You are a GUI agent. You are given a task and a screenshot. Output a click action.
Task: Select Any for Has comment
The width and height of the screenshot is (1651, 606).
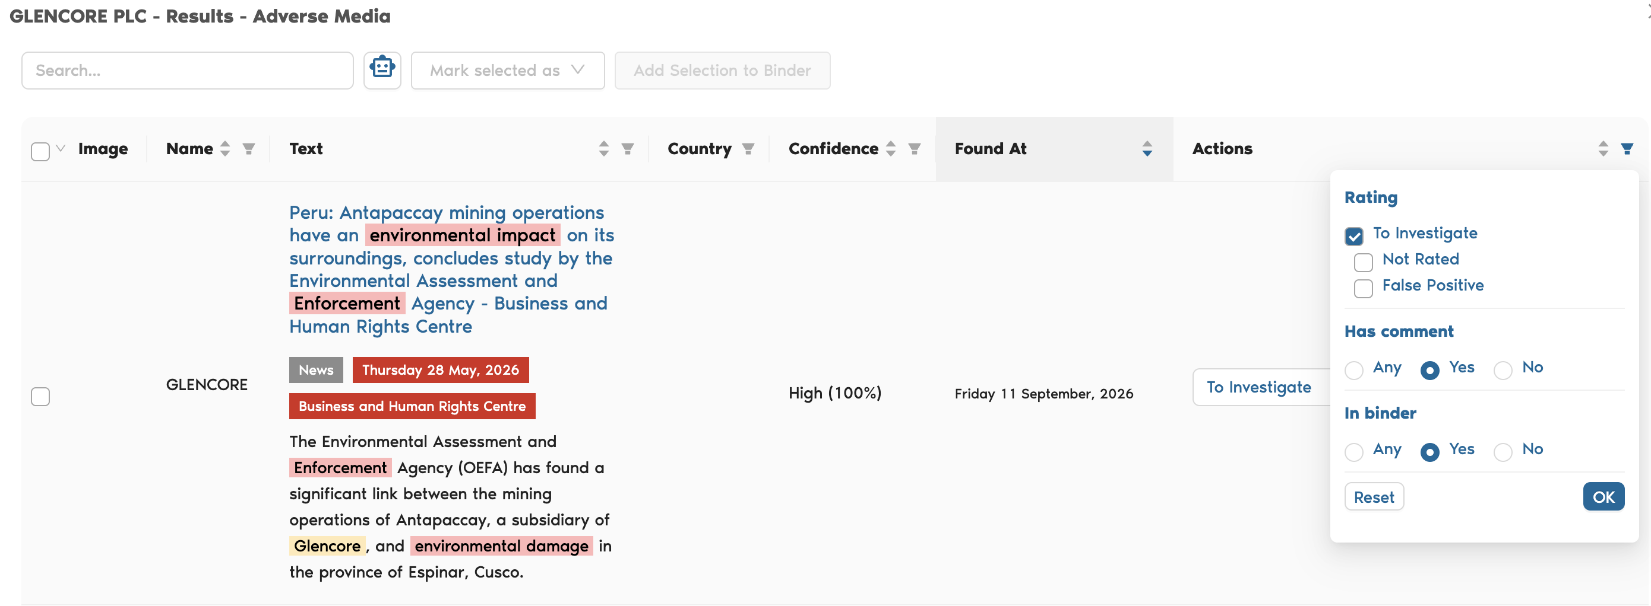click(x=1353, y=370)
